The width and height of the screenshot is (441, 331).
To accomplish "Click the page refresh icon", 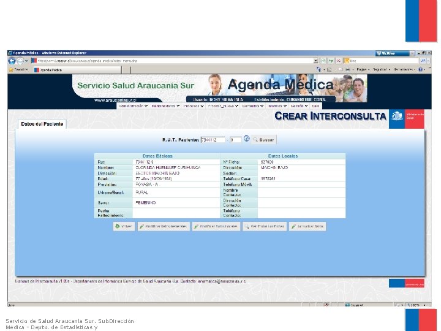I will click(x=331, y=61).
